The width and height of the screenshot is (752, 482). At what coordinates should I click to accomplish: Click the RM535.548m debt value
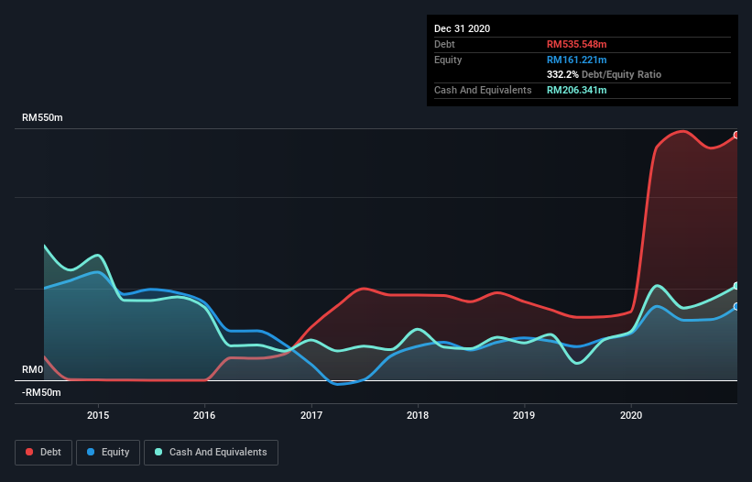[x=576, y=44]
